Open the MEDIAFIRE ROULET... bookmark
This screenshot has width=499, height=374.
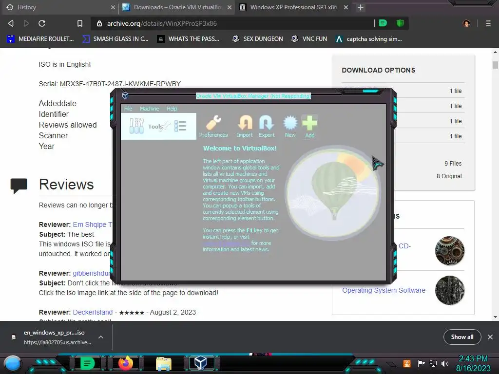point(40,39)
